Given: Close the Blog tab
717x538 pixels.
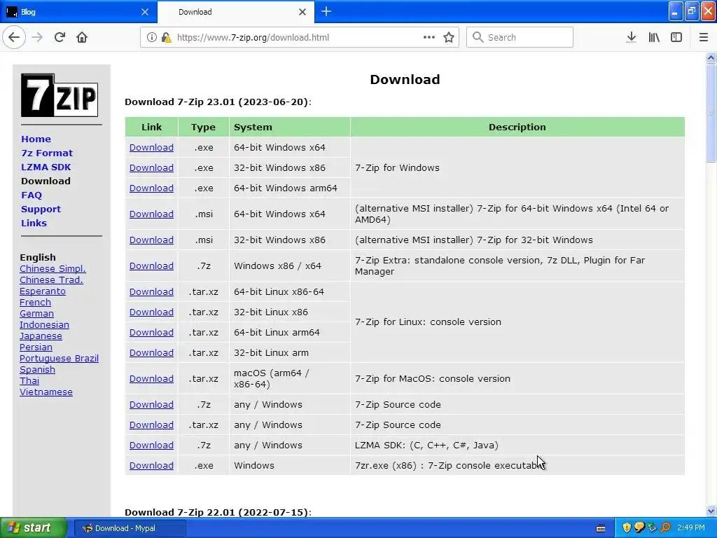Looking at the screenshot, I should pyautogui.click(x=144, y=12).
